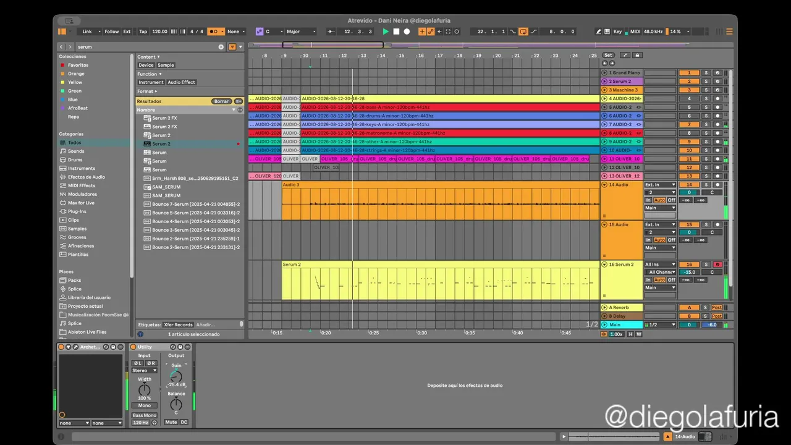Click the serum search field in browser
The width and height of the screenshot is (791, 445).
tap(147, 47)
